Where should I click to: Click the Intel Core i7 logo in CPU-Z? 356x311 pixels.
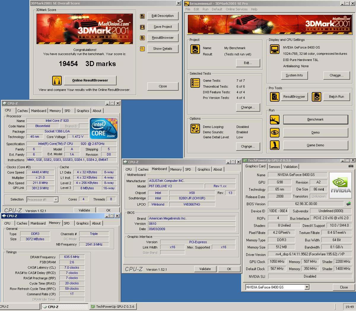[x=104, y=128]
